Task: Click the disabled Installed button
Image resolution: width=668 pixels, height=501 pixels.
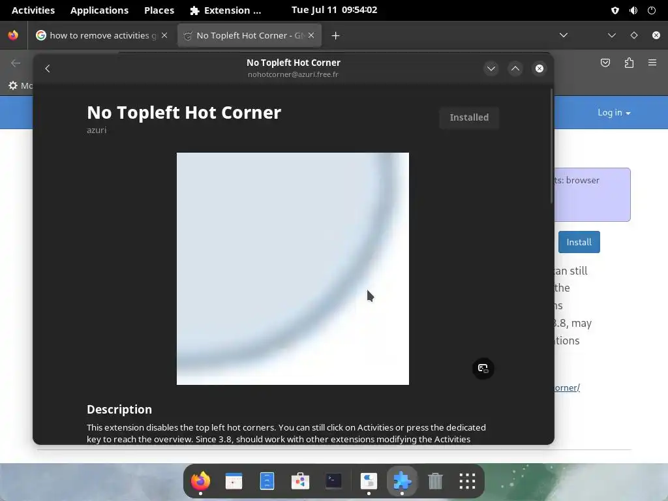Action: tap(469, 117)
